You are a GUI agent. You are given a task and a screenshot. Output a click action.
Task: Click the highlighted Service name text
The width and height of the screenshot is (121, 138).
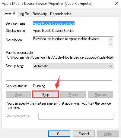[54, 23]
